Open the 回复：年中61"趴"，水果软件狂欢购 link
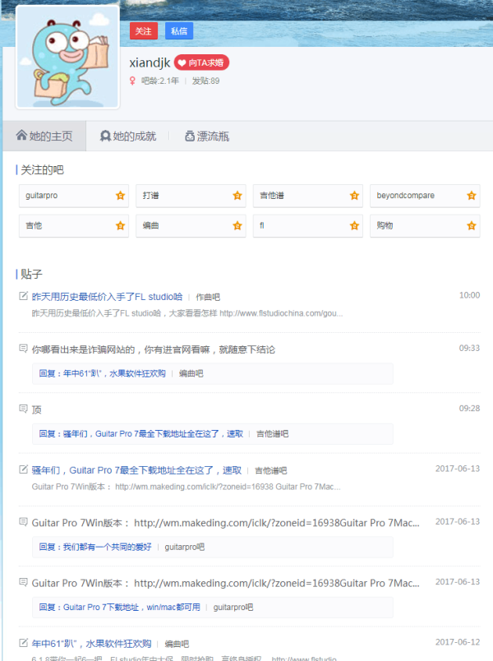This screenshot has width=493, height=661. click(x=103, y=373)
